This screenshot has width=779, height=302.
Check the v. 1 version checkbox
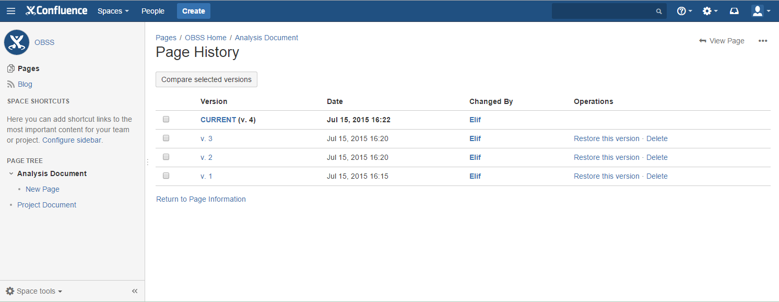[x=166, y=176]
